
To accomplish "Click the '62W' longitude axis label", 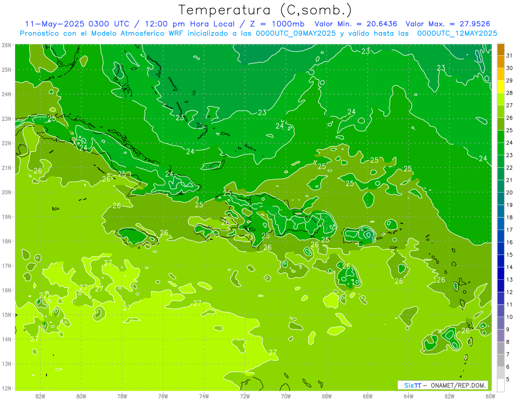I will [450, 396].
